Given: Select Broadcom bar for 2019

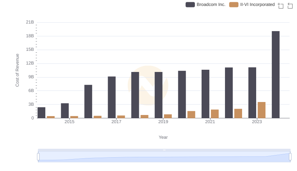Looking at the screenshot, I should (159, 95).
